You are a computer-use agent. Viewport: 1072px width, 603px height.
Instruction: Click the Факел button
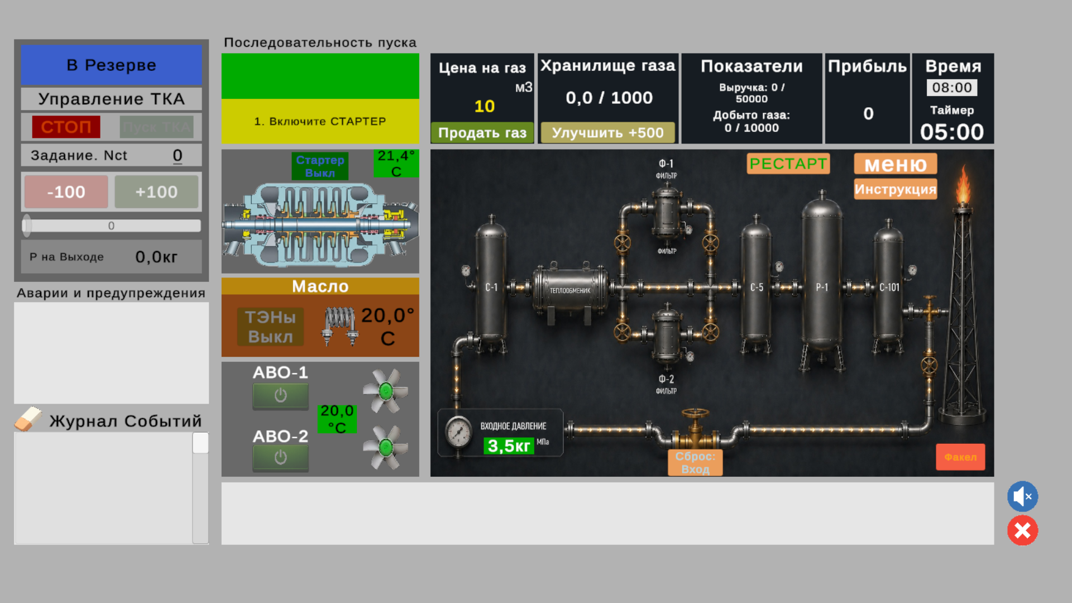tap(960, 457)
